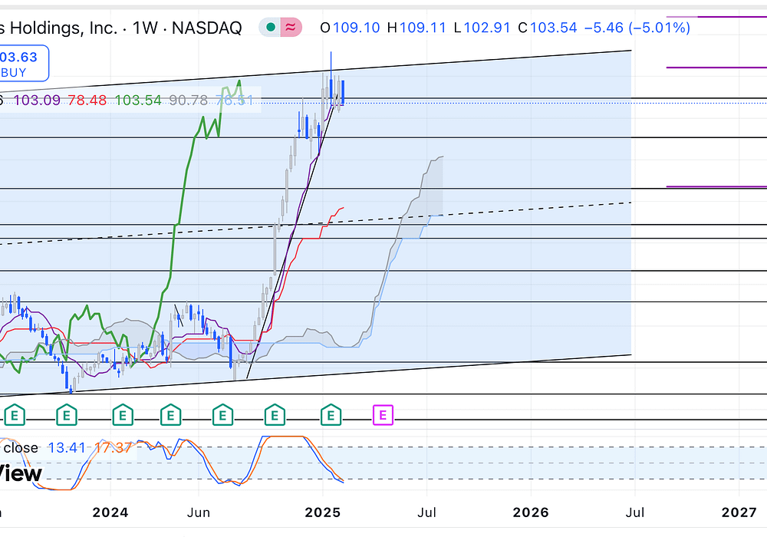This screenshot has width=767, height=537.
Task: Open the green earnings marker nearest 2025
Action: click(x=331, y=416)
